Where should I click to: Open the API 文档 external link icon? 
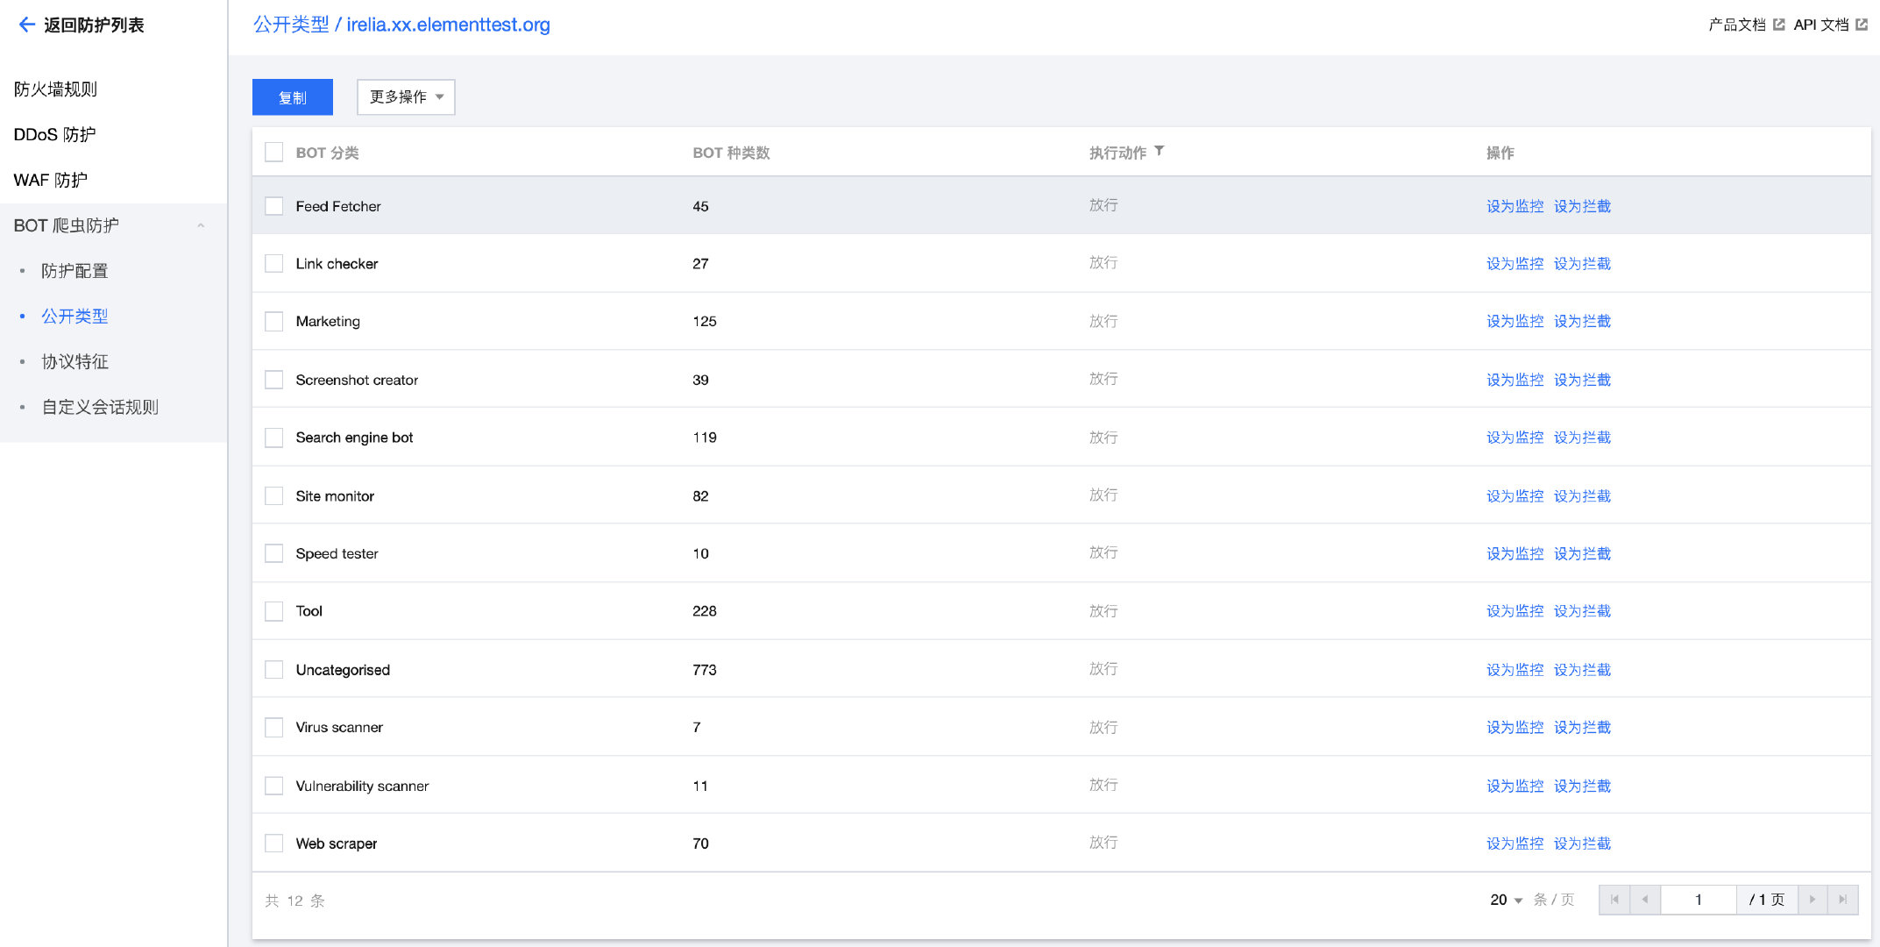pyautogui.click(x=1861, y=25)
